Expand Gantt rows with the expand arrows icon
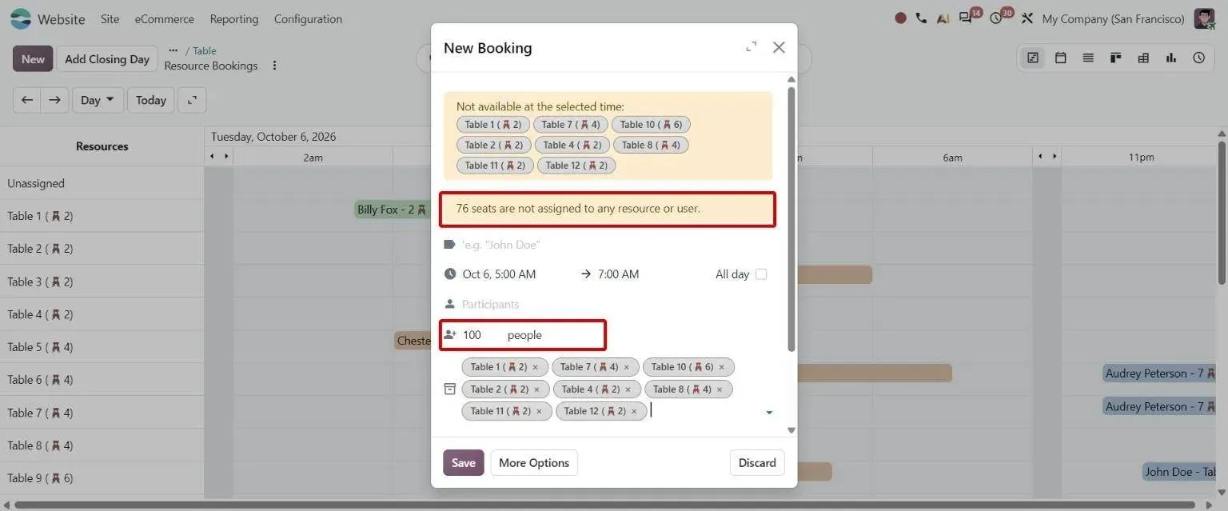The image size is (1228, 511). pos(192,100)
